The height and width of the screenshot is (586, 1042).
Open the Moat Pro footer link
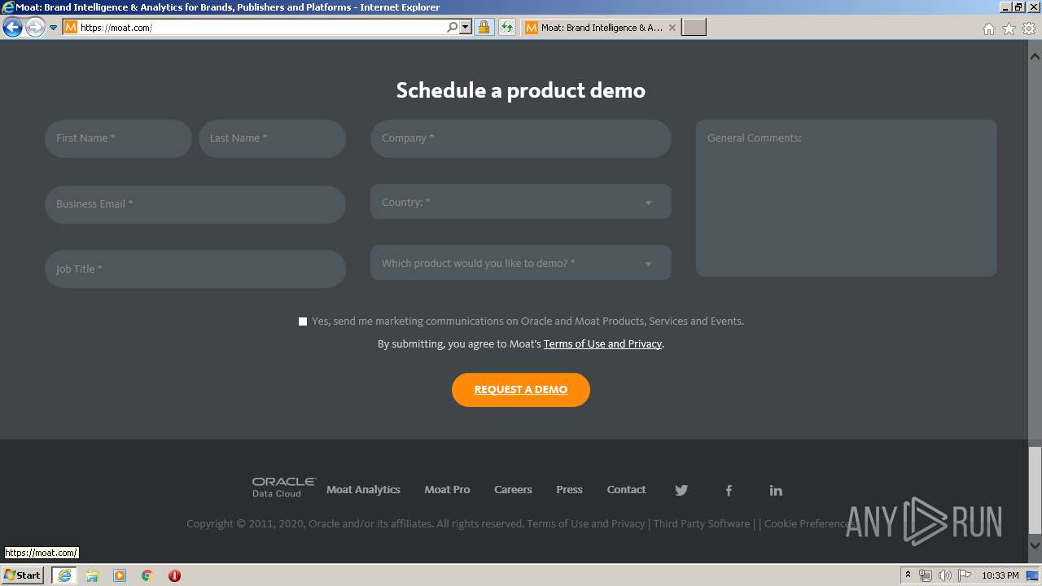pos(447,489)
